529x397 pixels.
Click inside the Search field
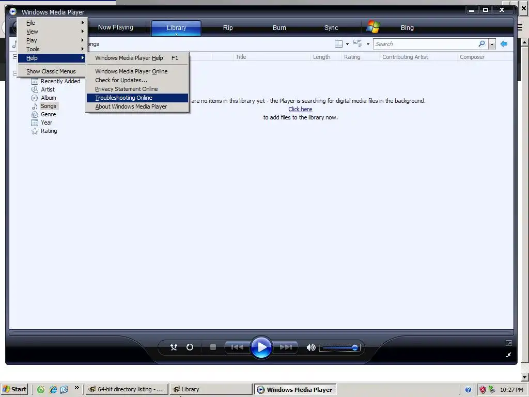[425, 44]
